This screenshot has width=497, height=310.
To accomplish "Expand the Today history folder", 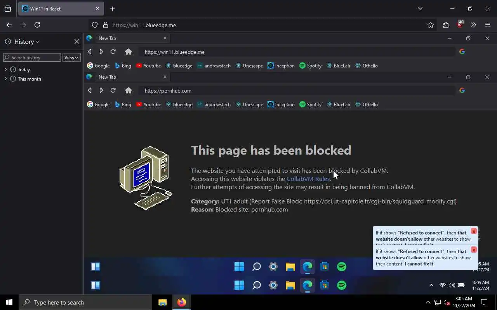I will pos(6,69).
